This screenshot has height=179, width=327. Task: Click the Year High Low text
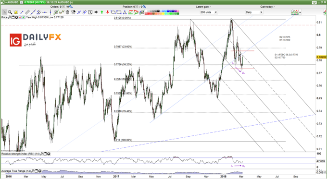[x=45, y=17]
